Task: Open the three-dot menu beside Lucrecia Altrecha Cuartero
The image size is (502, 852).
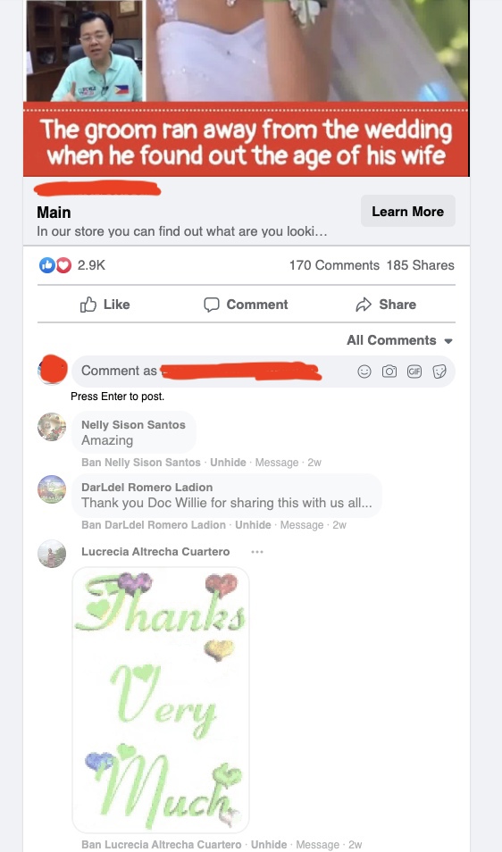Action: 257,552
